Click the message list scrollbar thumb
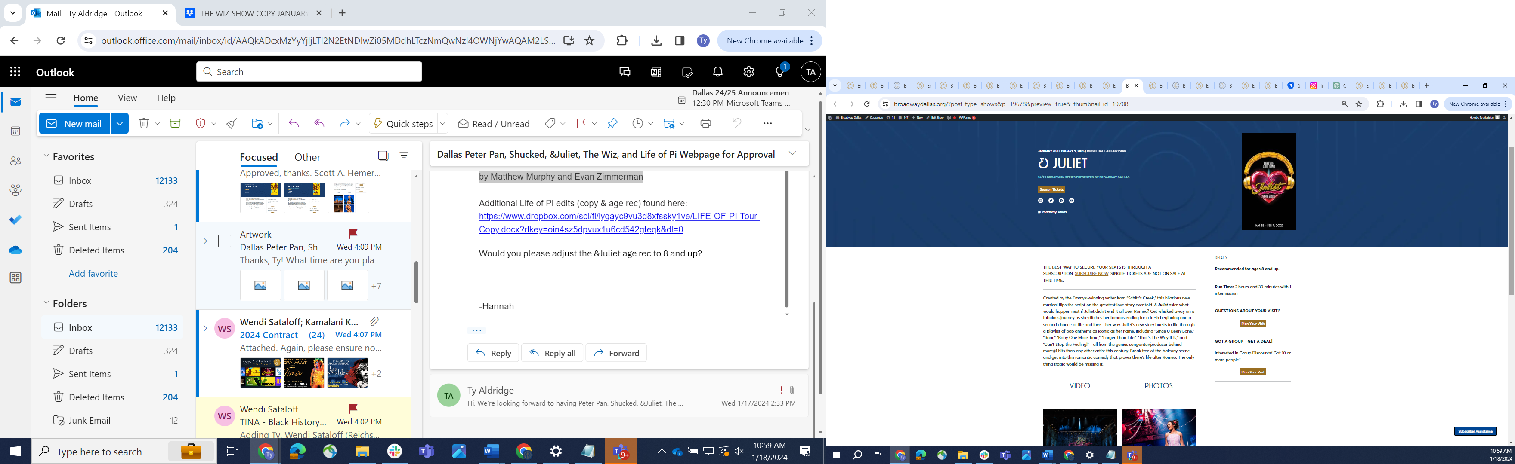Image resolution: width=1515 pixels, height=464 pixels. [416, 282]
